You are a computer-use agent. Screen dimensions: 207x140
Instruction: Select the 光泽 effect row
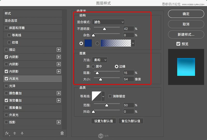point(33,86)
